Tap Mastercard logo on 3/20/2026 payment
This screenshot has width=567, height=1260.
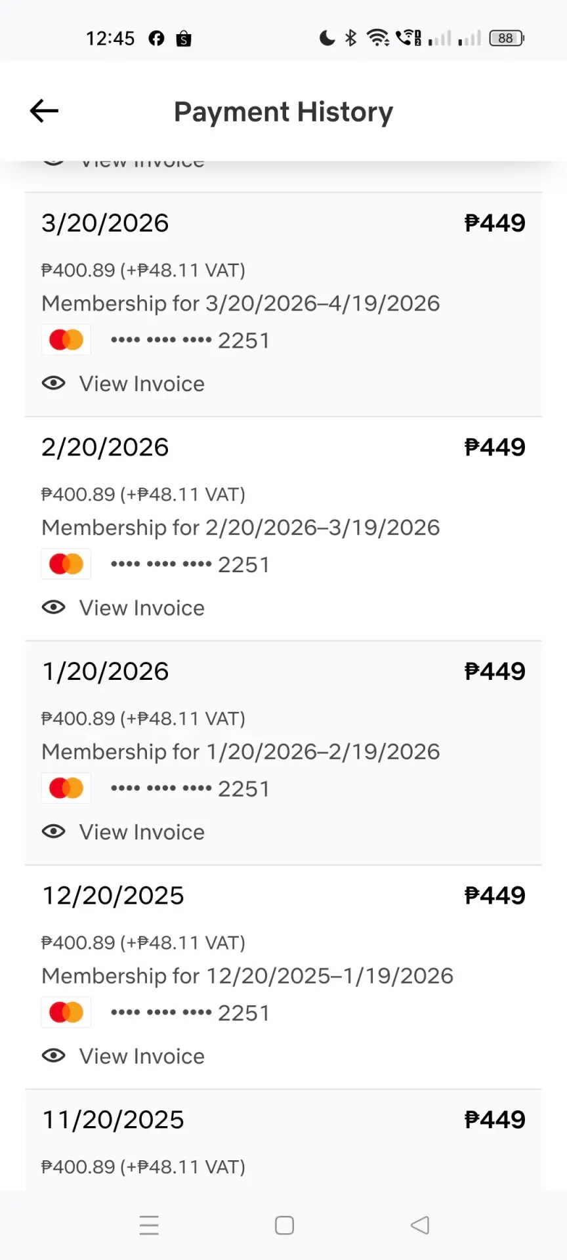pyautogui.click(x=66, y=340)
